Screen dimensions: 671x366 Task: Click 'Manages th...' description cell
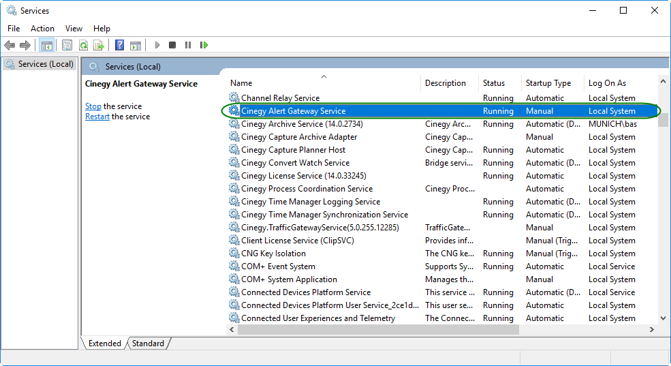click(449, 279)
